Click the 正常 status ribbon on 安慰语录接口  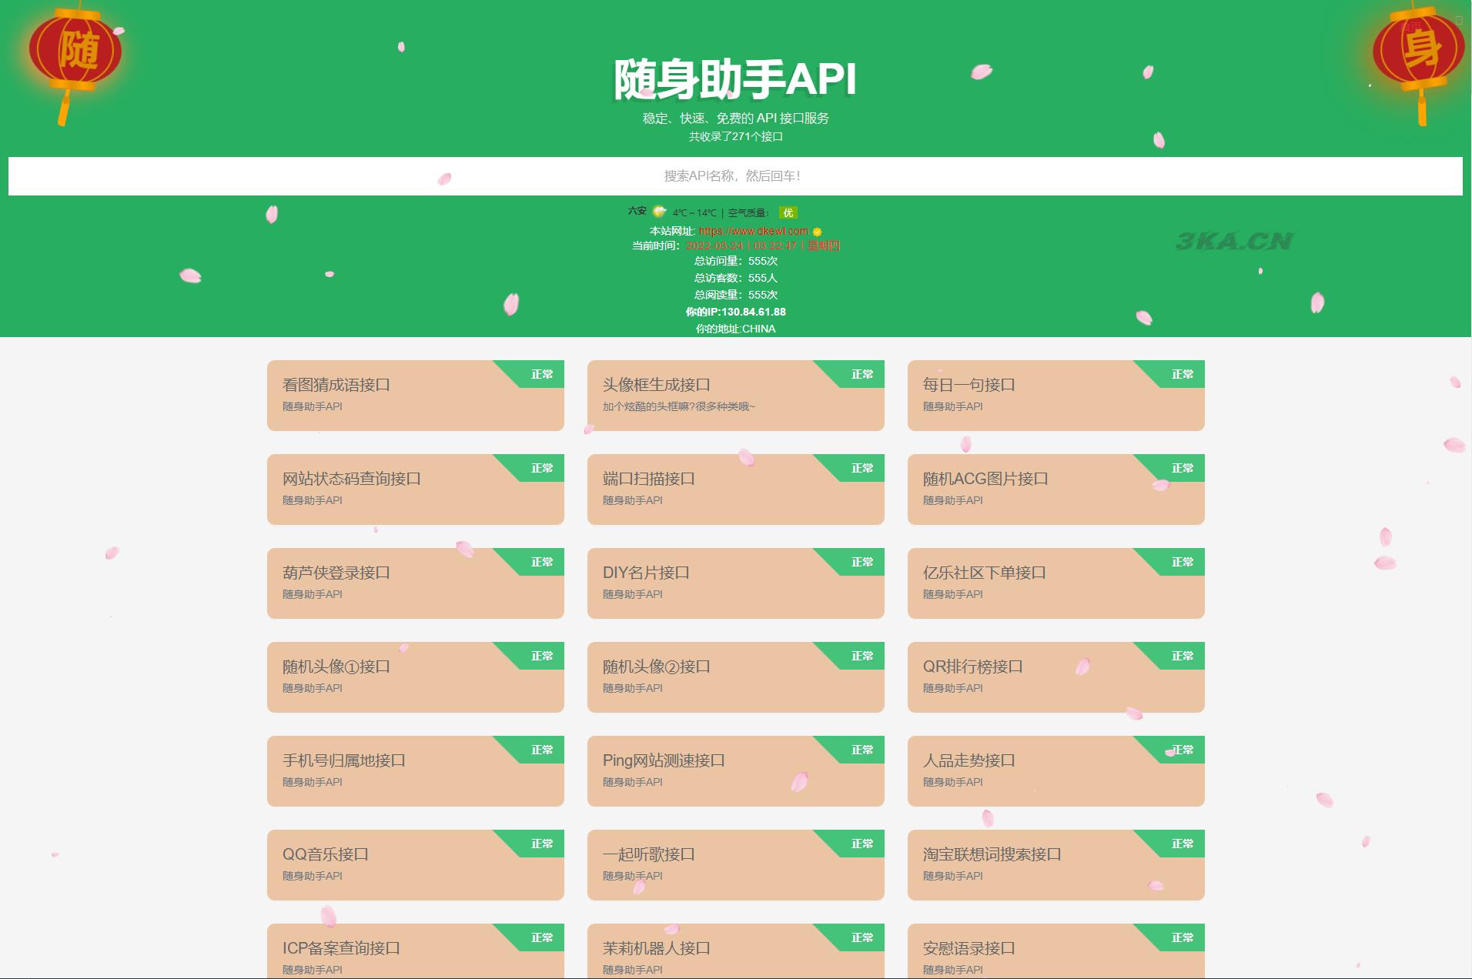pyautogui.click(x=1182, y=937)
